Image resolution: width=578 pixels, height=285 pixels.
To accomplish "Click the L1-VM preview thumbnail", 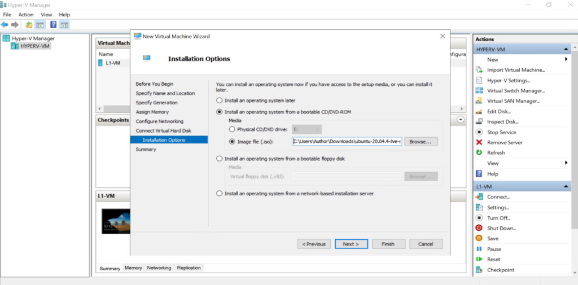I will [115, 221].
